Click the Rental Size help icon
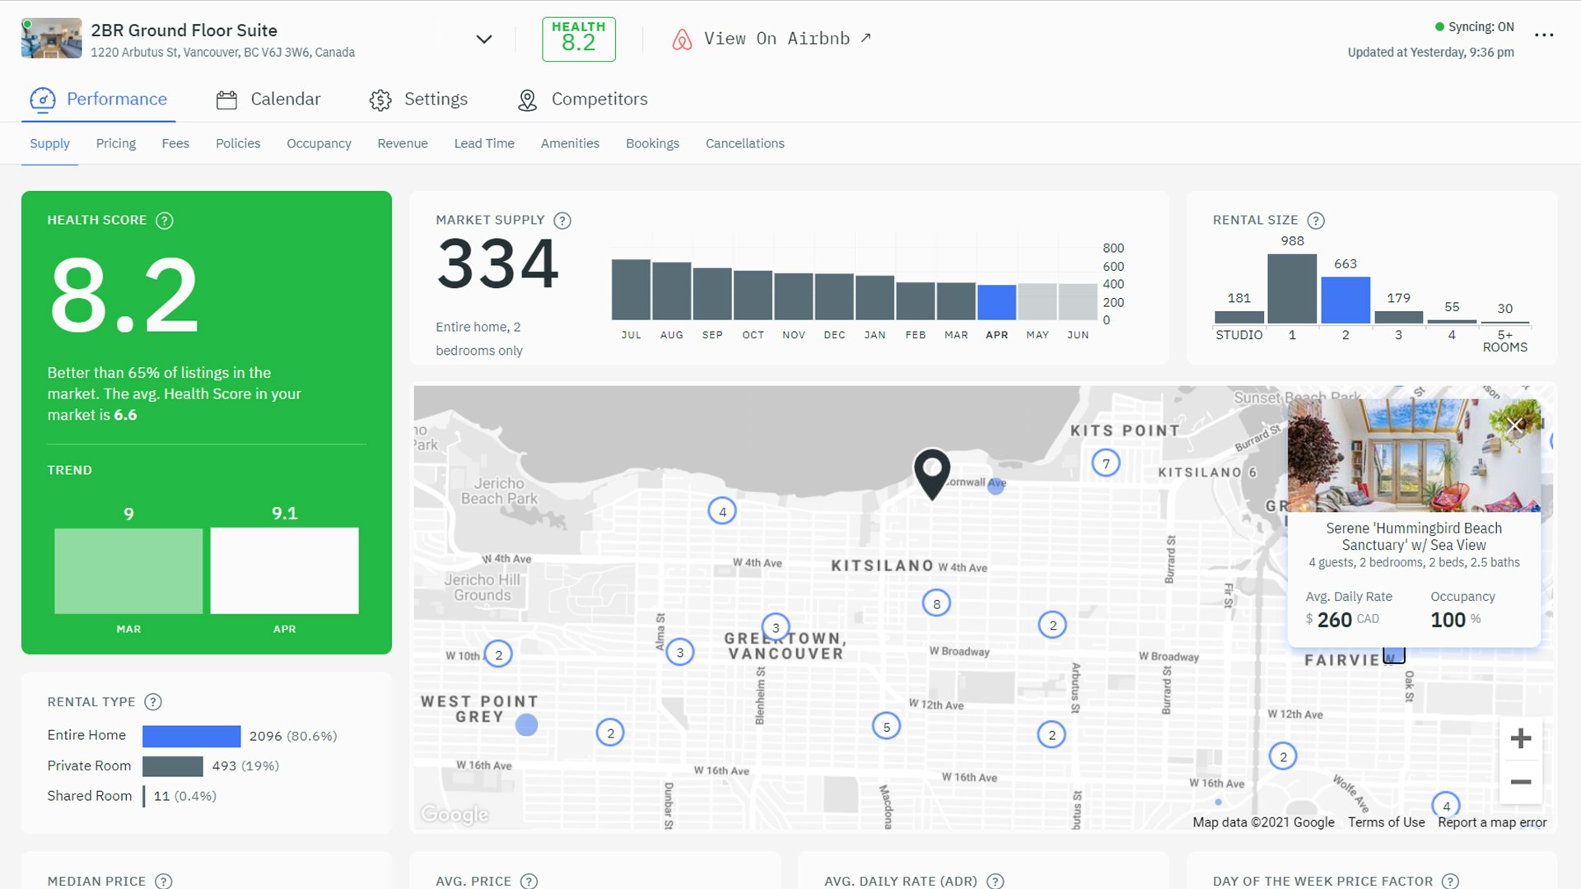1581x889 pixels. [x=1316, y=221]
